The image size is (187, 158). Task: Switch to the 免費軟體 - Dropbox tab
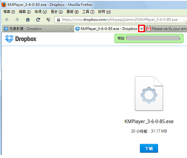[38, 29]
